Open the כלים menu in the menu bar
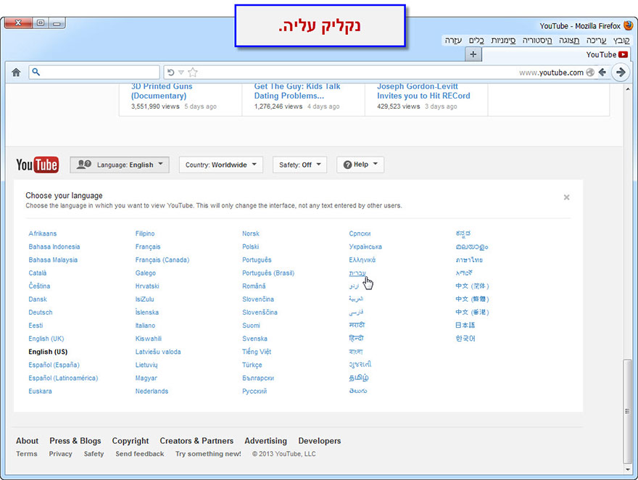The width and height of the screenshot is (638, 480). (477, 41)
